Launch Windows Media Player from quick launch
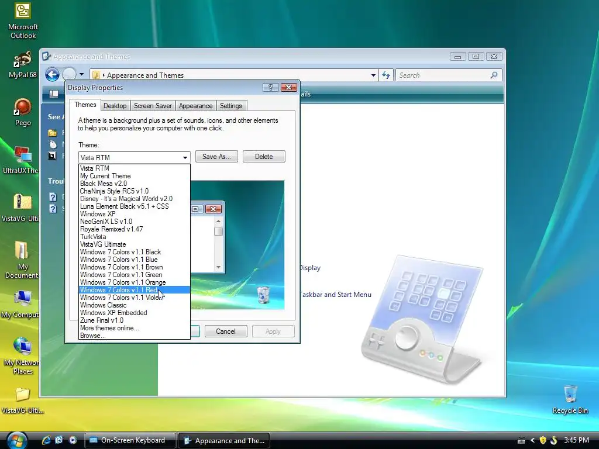Image resolution: width=599 pixels, height=449 pixels. coord(73,440)
